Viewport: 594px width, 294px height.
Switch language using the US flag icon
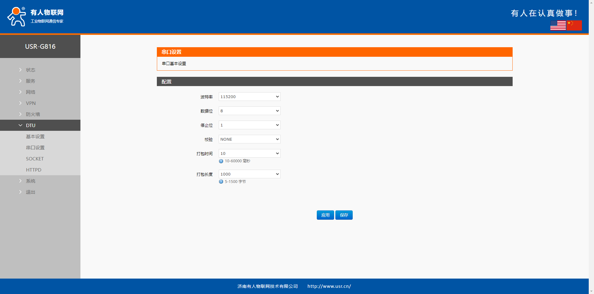(558, 25)
